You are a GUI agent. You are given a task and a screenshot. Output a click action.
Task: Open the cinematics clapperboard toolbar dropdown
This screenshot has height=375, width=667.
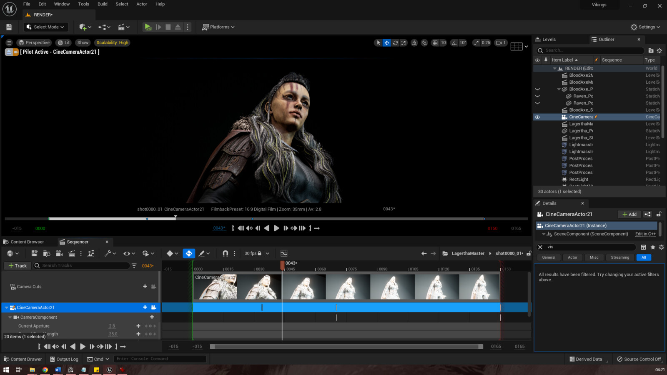[x=123, y=27]
